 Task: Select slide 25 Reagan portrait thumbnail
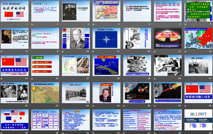pos(107,93)
